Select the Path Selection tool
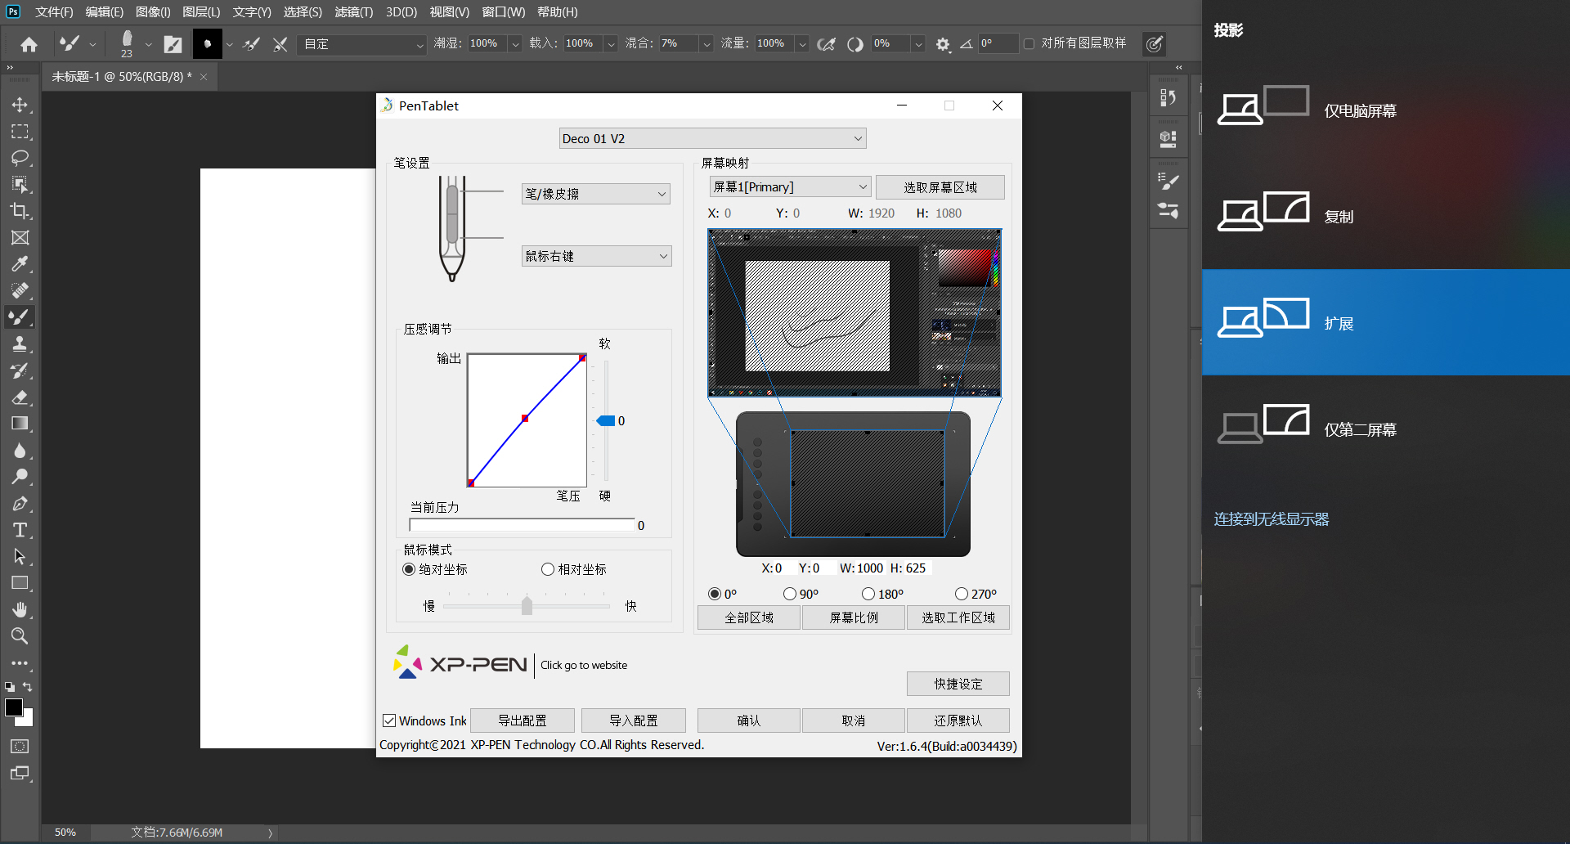This screenshot has height=844, width=1570. tap(20, 556)
